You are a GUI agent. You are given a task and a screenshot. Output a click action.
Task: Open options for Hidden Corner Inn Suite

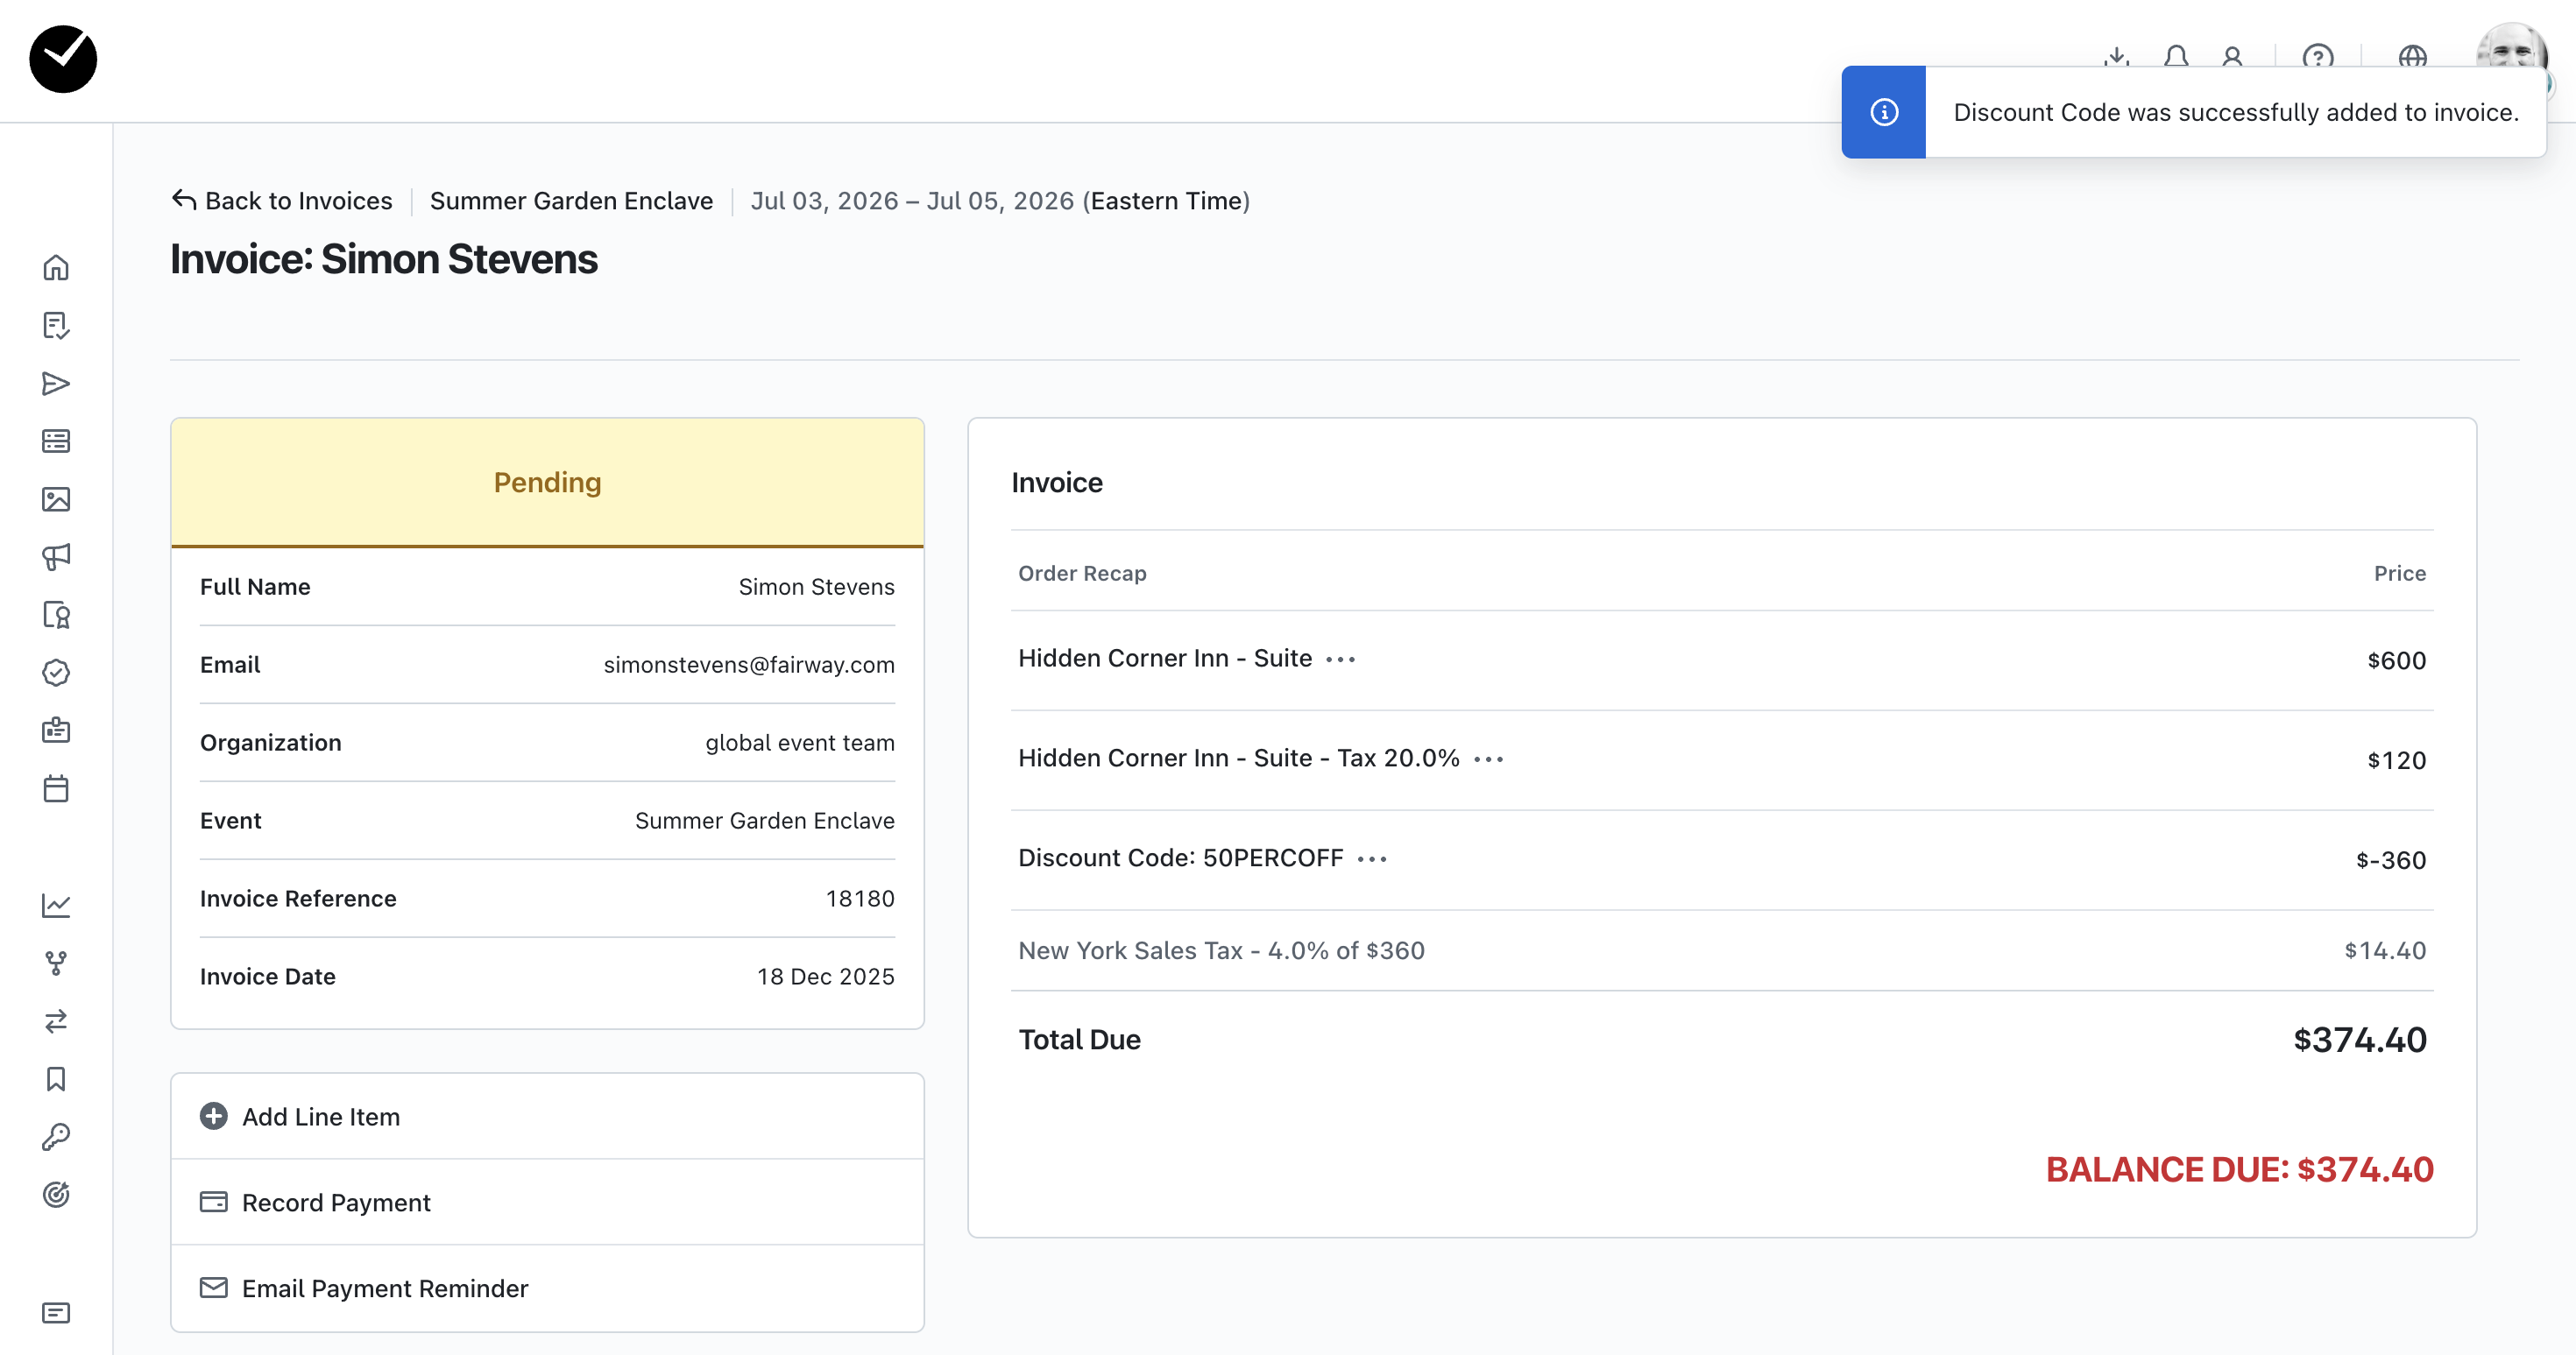point(1340,659)
